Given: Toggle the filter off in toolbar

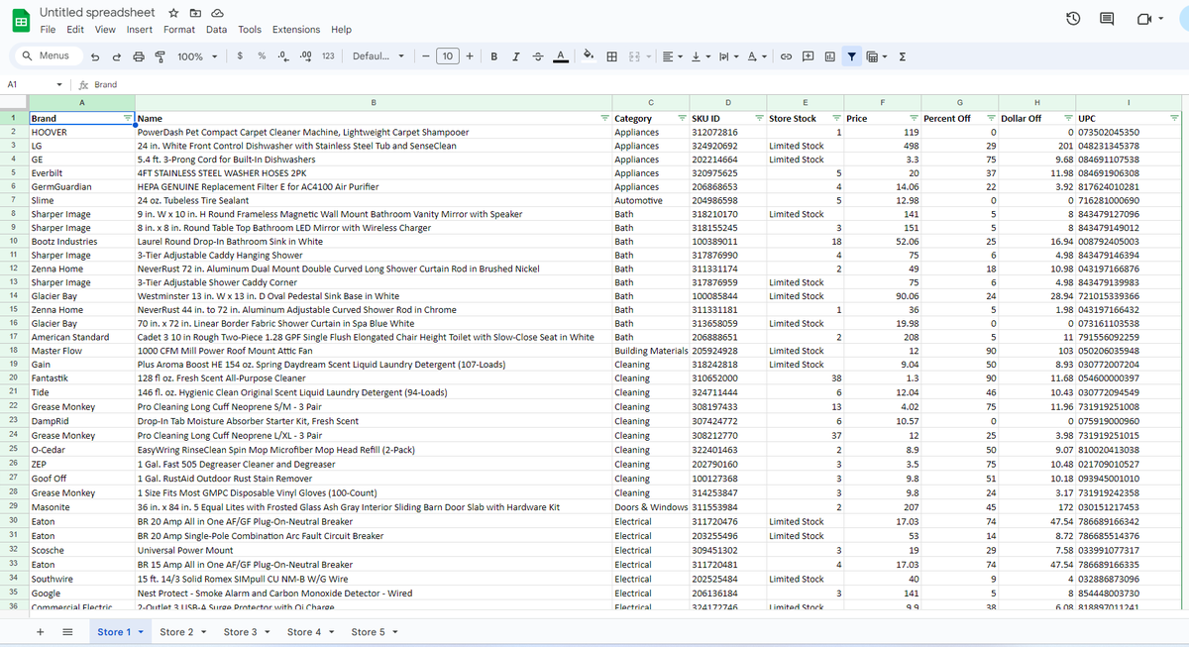Looking at the screenshot, I should (x=852, y=56).
